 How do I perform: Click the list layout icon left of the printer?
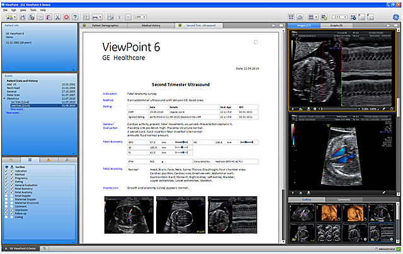86,17
